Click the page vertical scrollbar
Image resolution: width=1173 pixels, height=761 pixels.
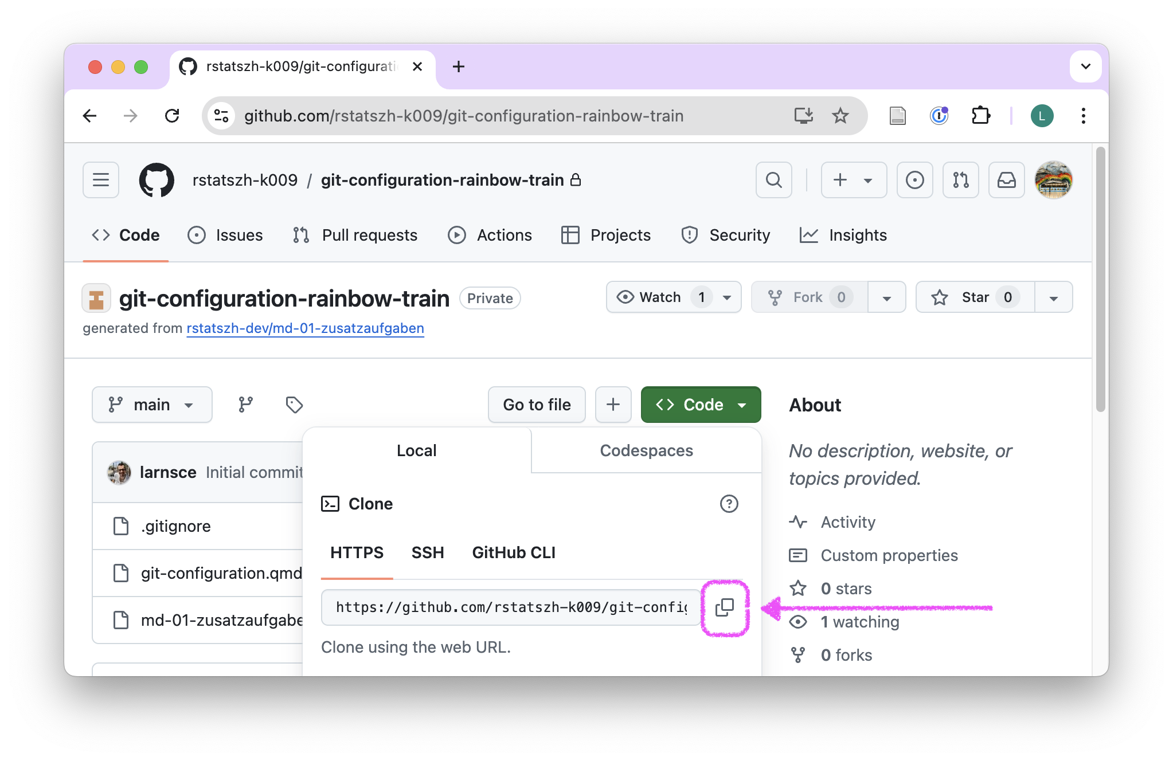[x=1100, y=280]
